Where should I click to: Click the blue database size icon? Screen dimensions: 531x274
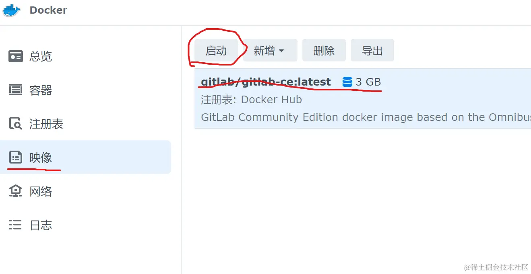click(x=347, y=82)
